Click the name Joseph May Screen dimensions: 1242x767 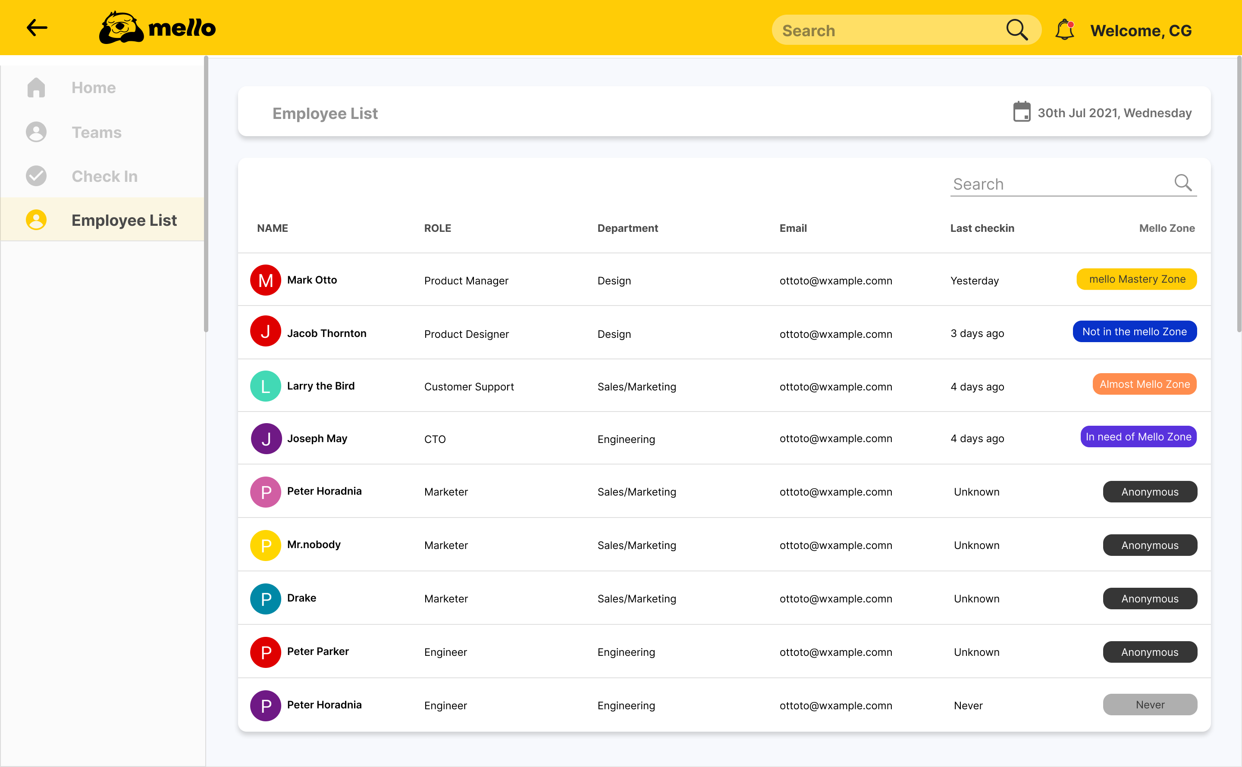317,439
